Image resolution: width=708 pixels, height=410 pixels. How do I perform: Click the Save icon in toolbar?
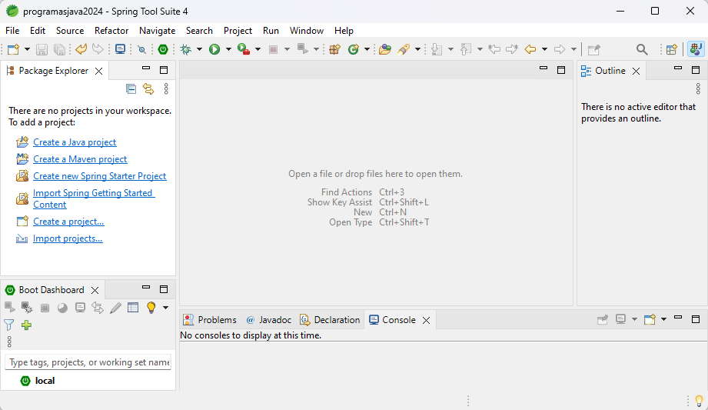tap(42, 49)
